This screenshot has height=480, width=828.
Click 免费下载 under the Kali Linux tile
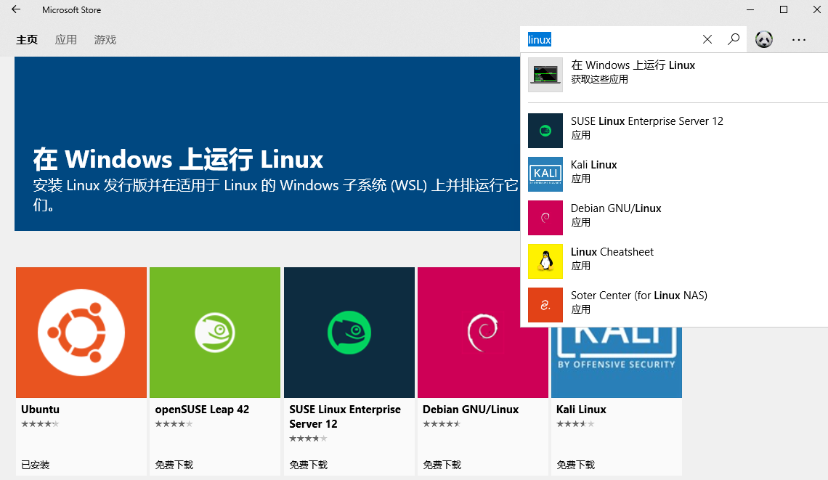(575, 465)
